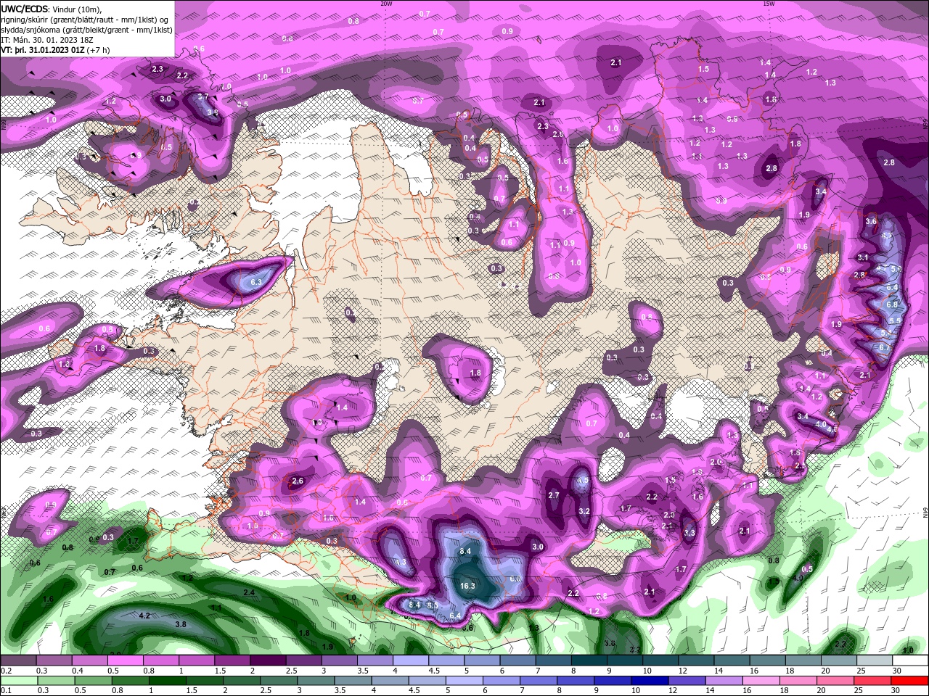
Task: Click the 20W longitude label
Action: [386, 4]
